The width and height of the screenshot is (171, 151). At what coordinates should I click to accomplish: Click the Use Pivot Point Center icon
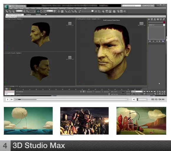point(55,11)
